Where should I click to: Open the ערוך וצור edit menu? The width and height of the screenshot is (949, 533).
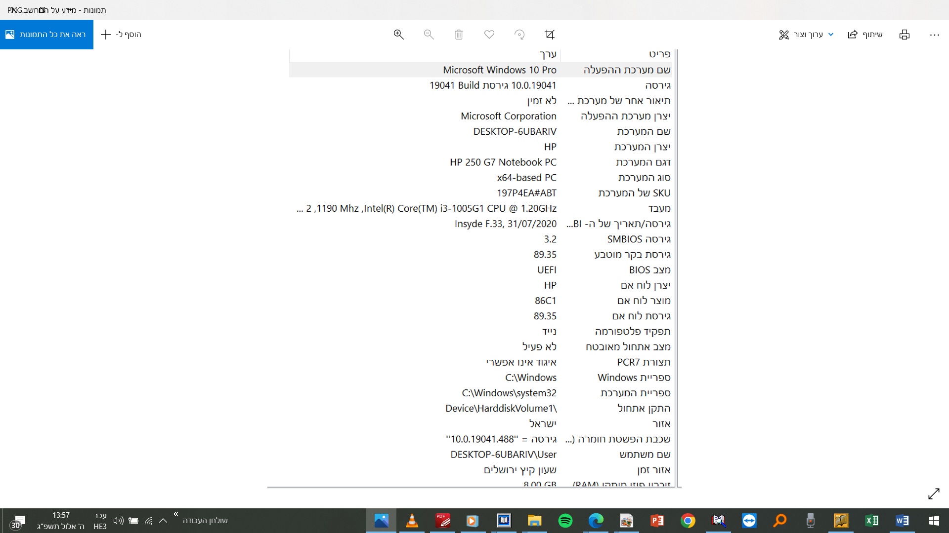point(806,35)
